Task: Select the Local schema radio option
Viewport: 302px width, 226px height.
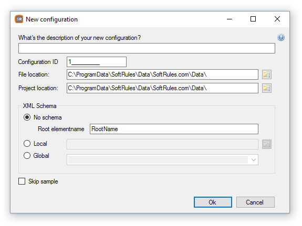Action: tap(27, 144)
